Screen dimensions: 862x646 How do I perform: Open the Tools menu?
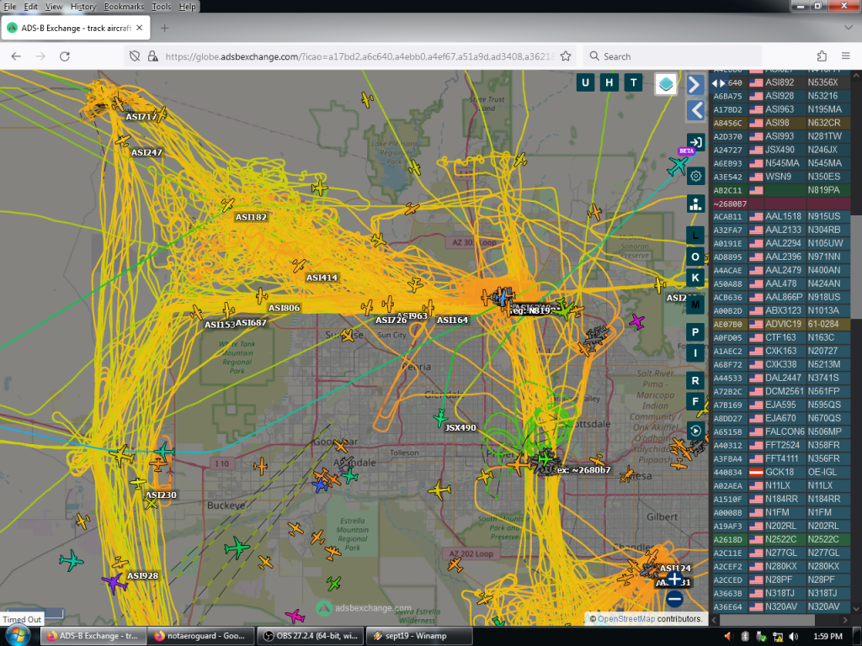[x=161, y=7]
